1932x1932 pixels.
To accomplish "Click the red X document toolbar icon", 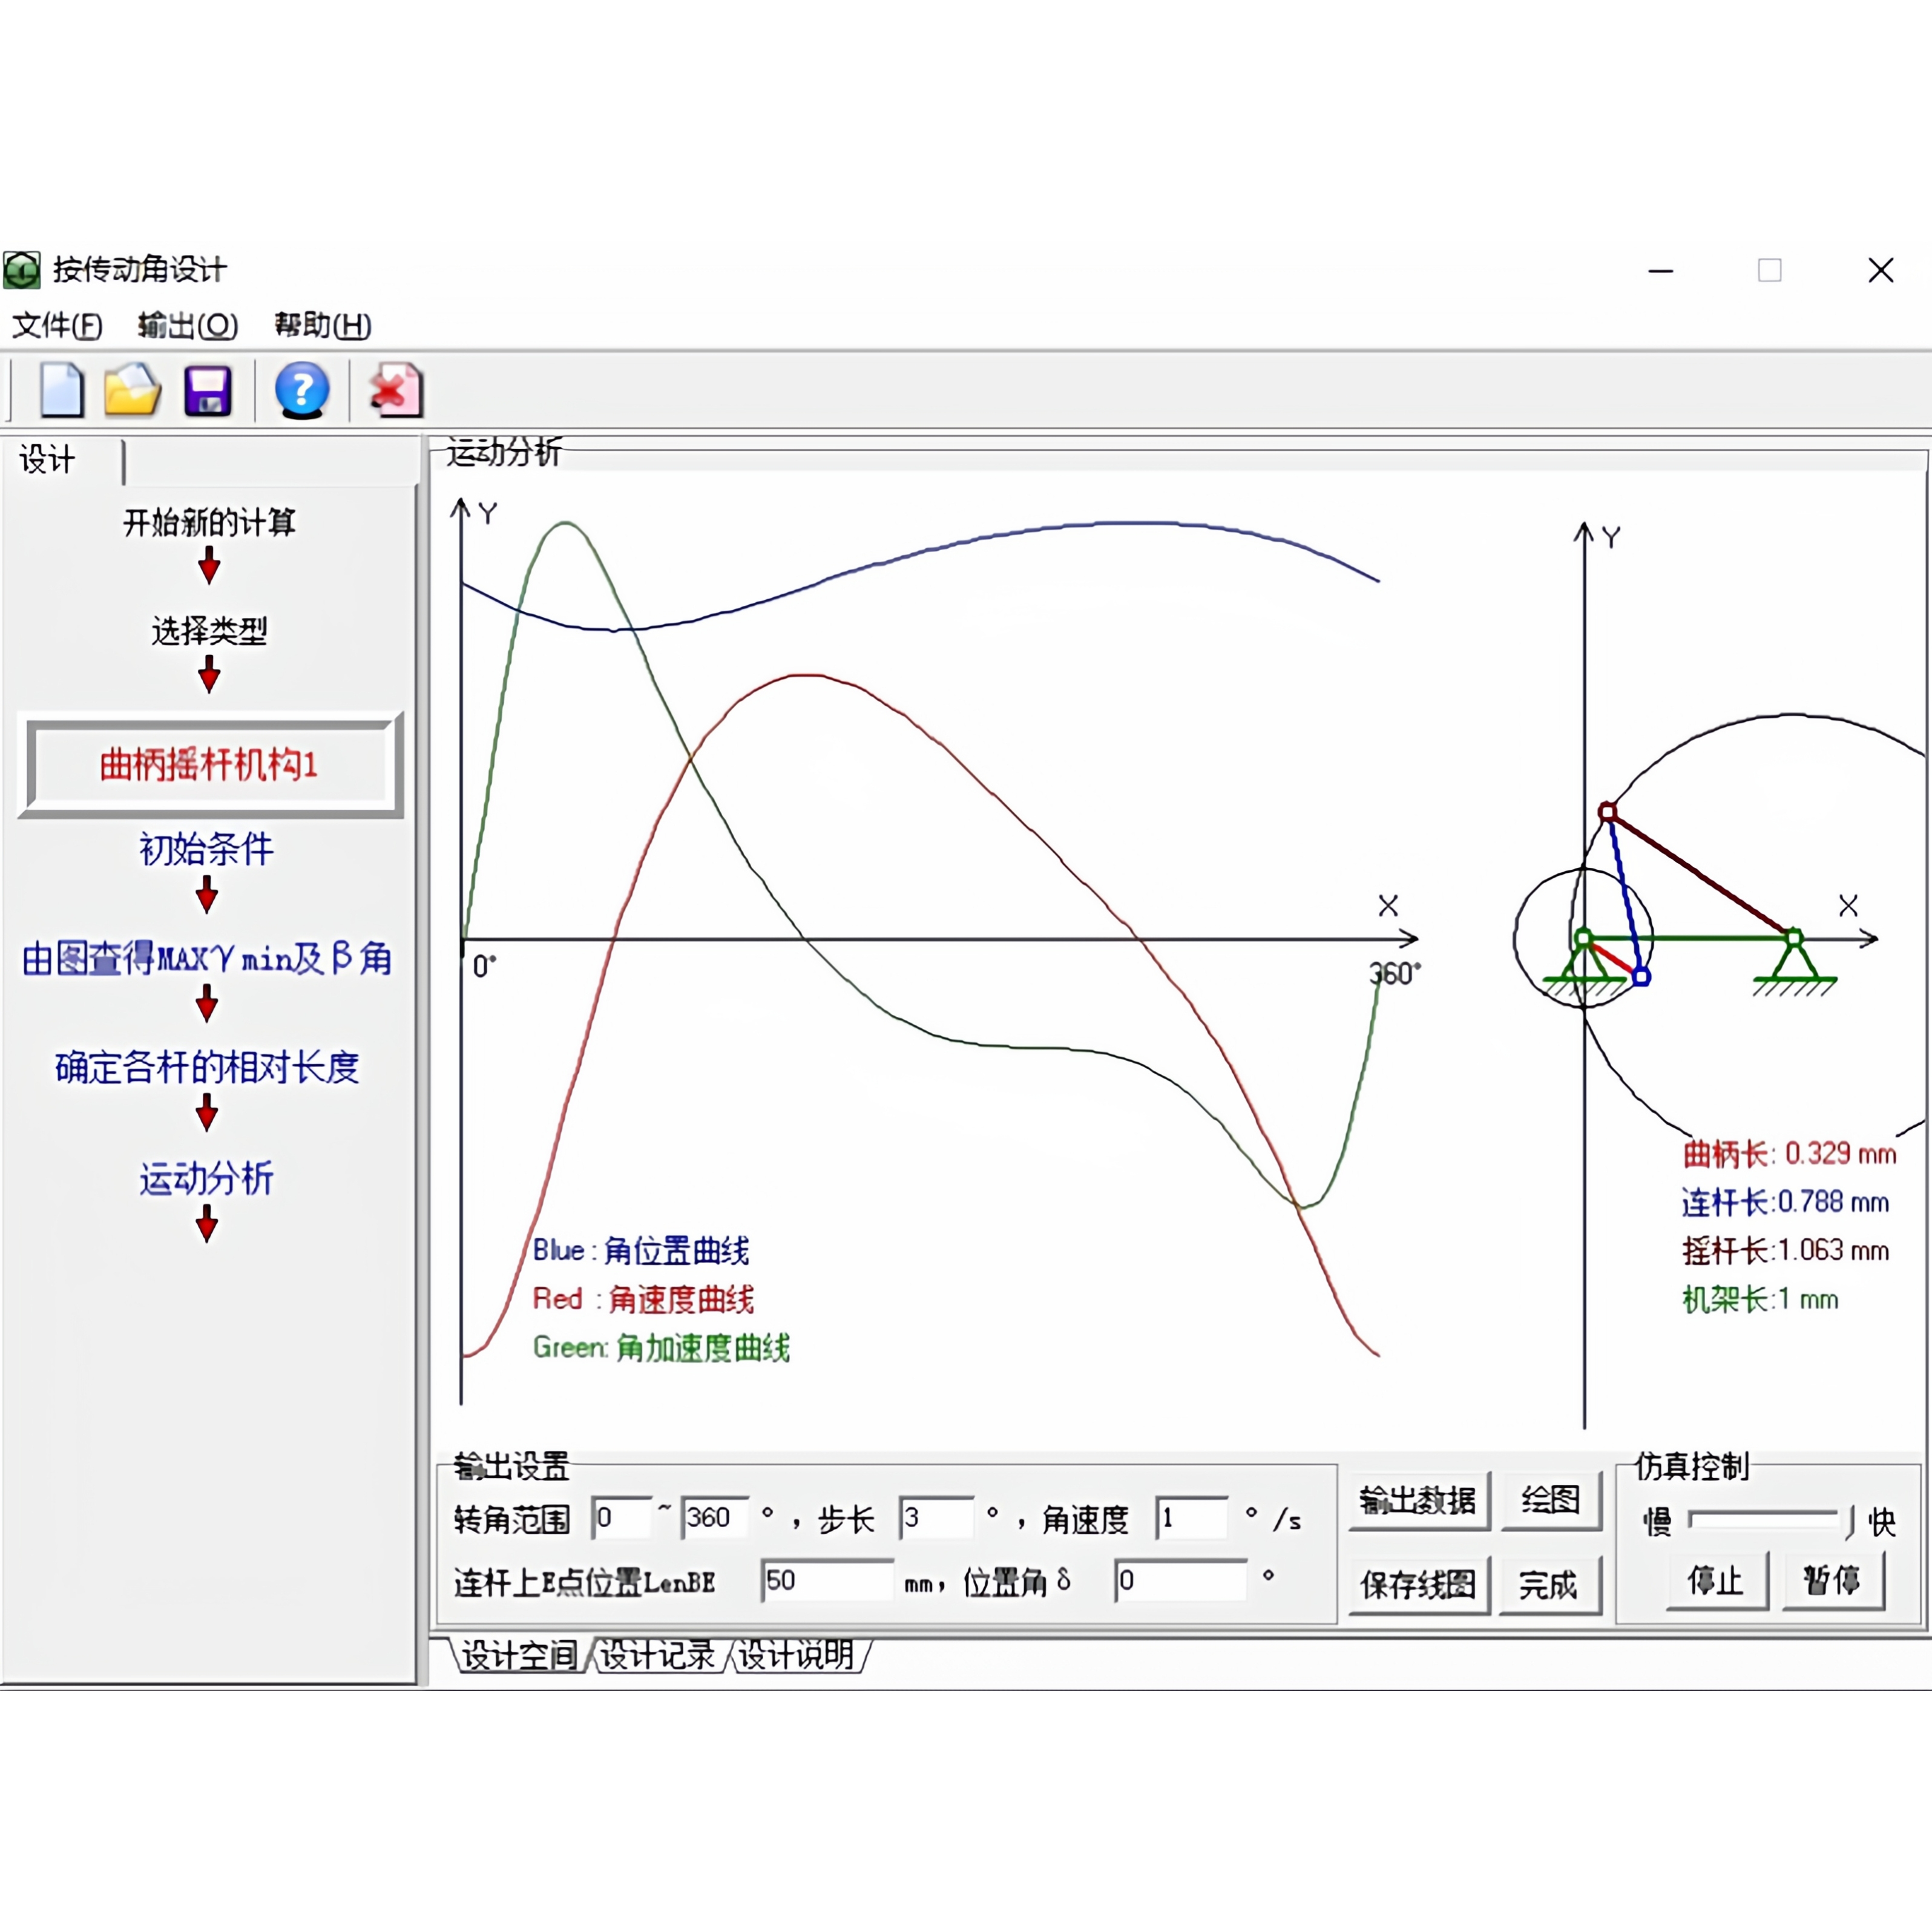I will (x=396, y=390).
